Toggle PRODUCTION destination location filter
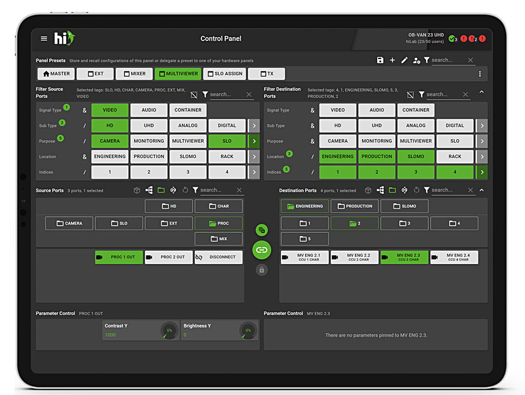Viewport: 525px width, 395px height. pos(377,156)
